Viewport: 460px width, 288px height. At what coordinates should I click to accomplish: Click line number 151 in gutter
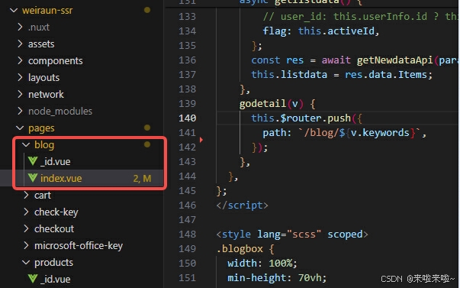[187, 278]
